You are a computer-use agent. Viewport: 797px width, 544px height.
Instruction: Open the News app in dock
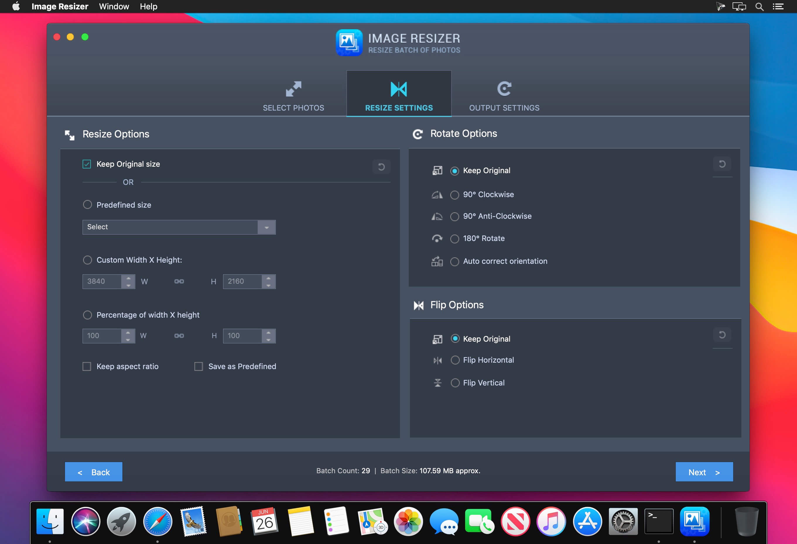point(515,521)
